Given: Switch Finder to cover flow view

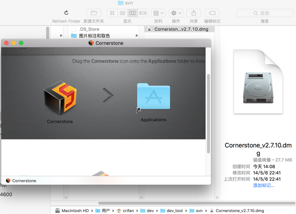Looking at the screenshot, I should coord(143,13).
